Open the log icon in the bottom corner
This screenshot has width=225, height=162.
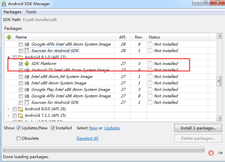tap(220, 153)
